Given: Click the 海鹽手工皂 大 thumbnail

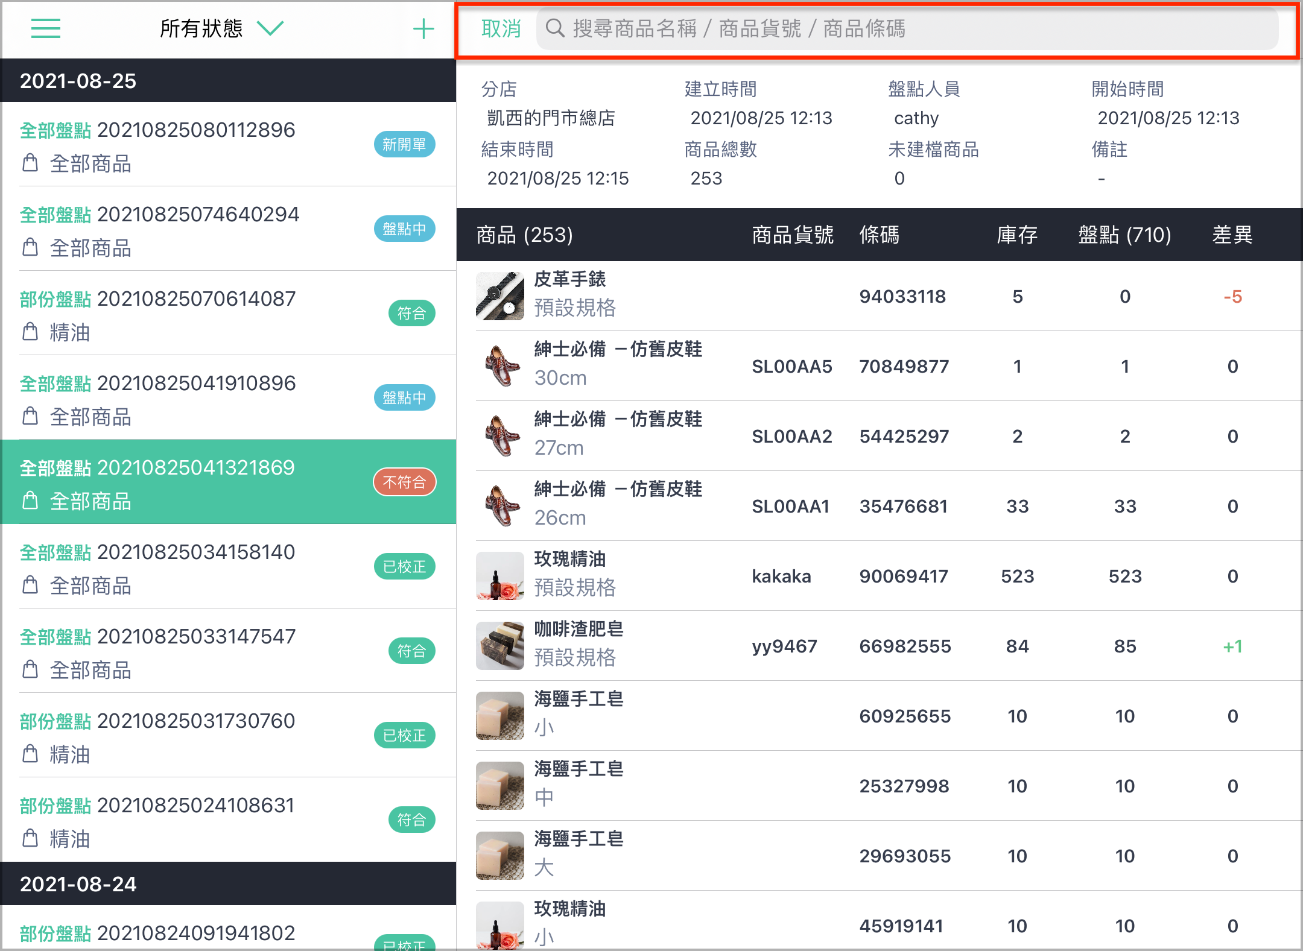Looking at the screenshot, I should click(499, 856).
